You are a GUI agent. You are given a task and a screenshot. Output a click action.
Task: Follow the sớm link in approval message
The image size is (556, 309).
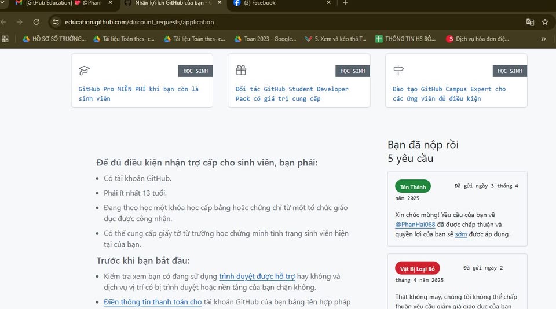(x=461, y=234)
